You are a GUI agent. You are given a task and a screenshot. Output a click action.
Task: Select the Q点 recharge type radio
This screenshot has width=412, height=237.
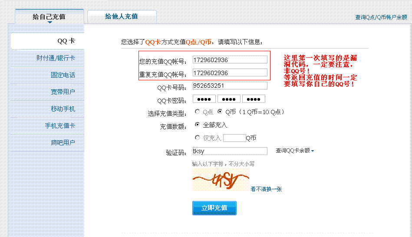click(197, 112)
